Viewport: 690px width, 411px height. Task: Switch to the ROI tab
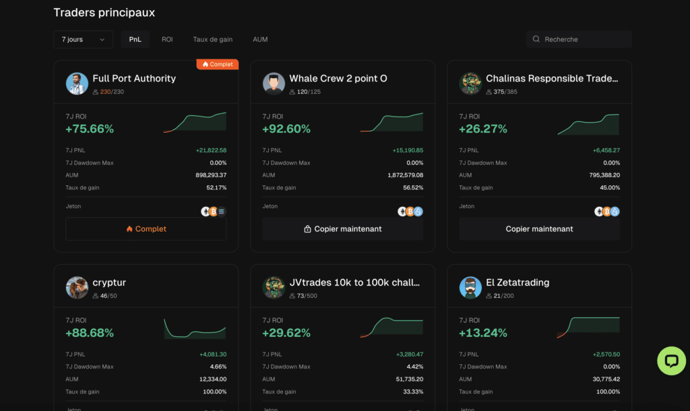point(167,39)
